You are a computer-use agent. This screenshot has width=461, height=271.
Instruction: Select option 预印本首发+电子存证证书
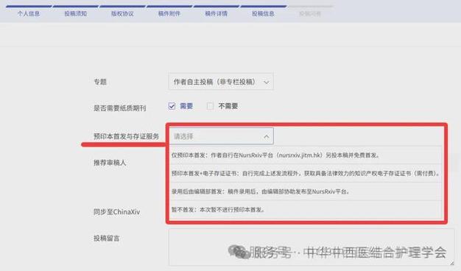point(306,173)
